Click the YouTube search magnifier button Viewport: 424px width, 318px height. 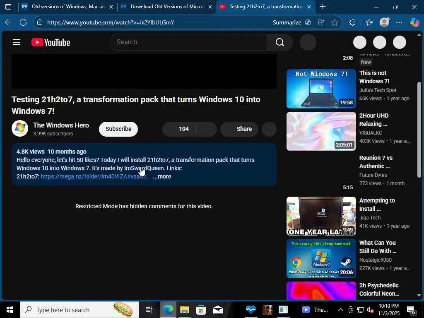click(279, 42)
